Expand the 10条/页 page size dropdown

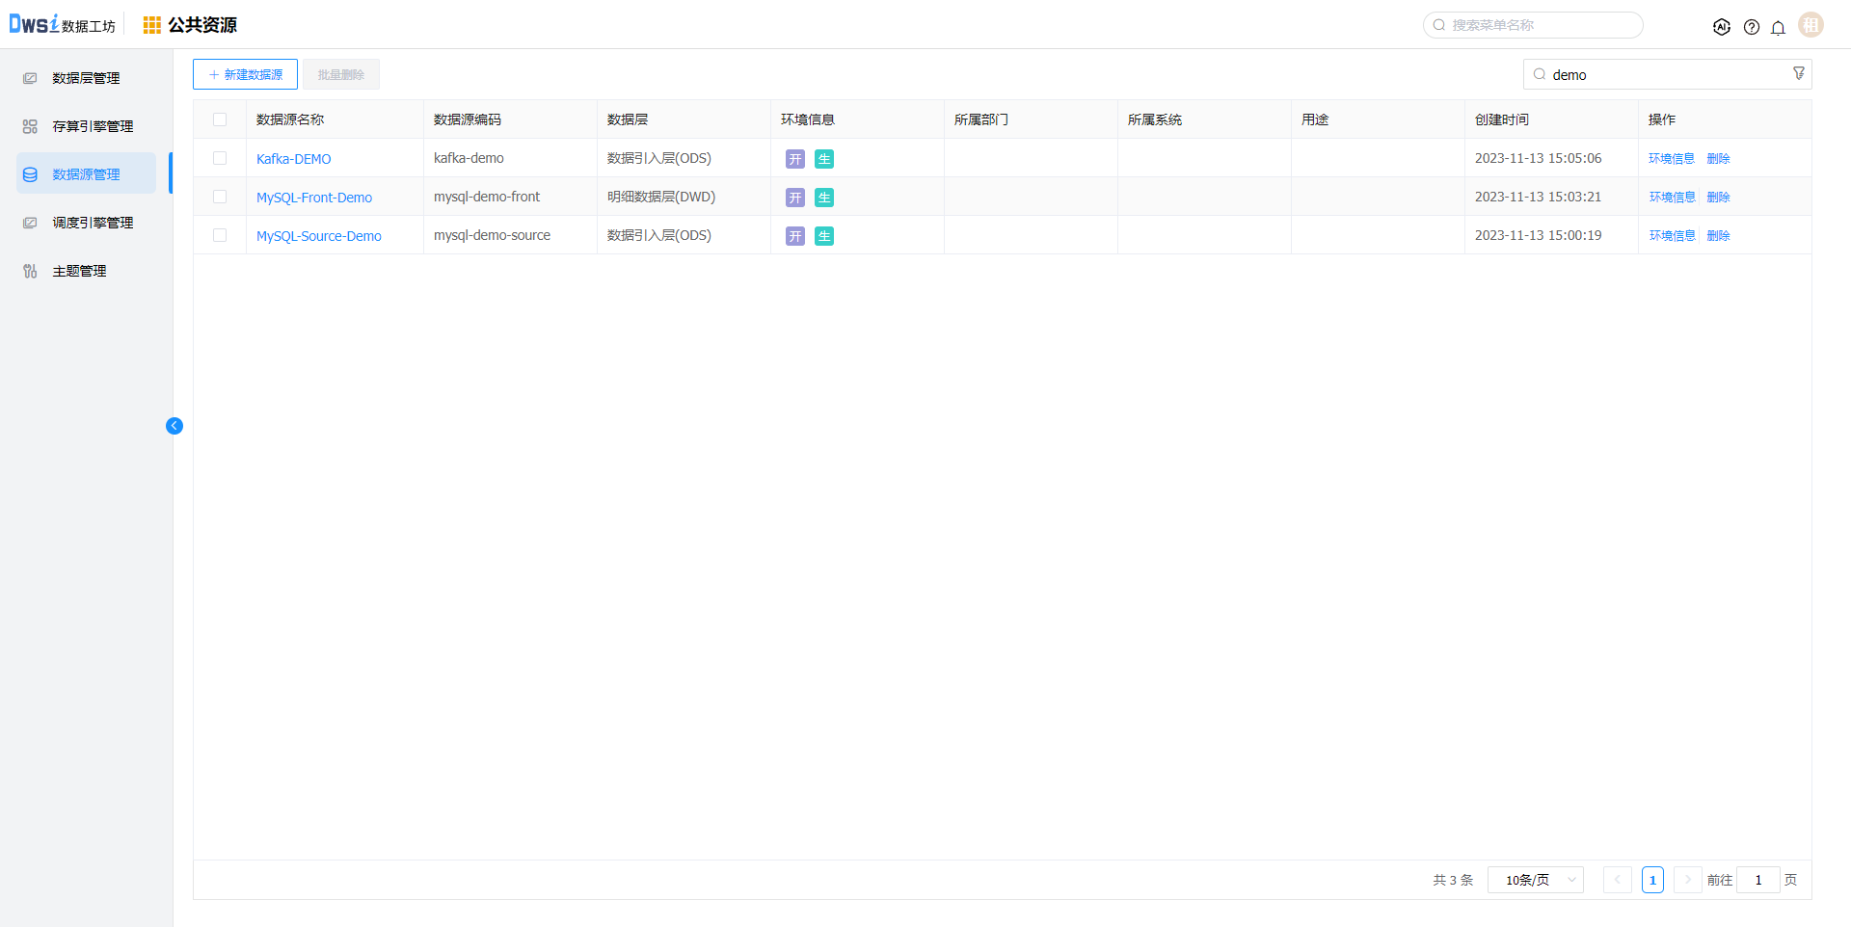pyautogui.click(x=1535, y=880)
